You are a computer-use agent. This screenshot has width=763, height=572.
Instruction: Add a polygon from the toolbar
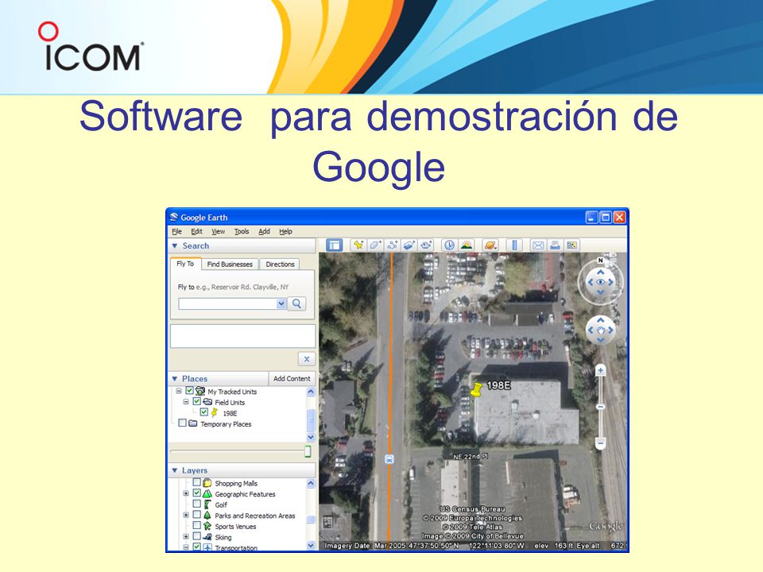pos(375,245)
